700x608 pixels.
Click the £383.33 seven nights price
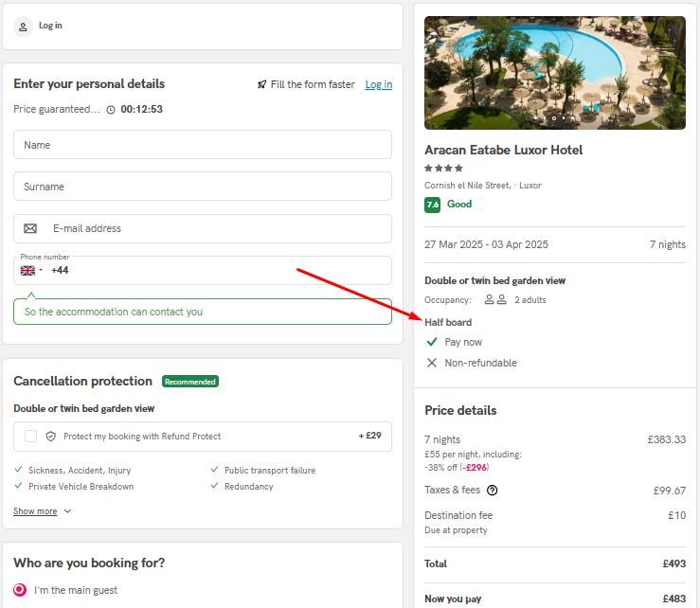667,439
